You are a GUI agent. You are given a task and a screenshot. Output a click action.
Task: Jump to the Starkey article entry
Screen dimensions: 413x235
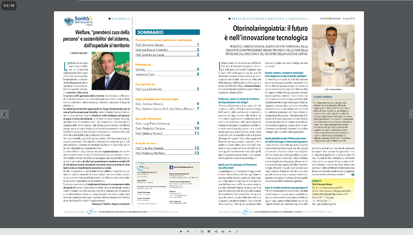pyautogui.click(x=140, y=69)
